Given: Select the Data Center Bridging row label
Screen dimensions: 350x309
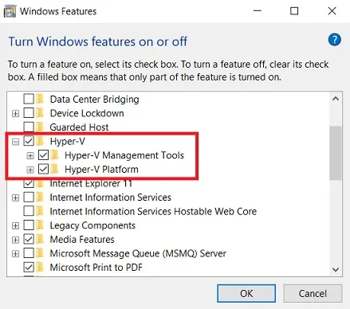Looking at the screenshot, I should pyautogui.click(x=94, y=99).
